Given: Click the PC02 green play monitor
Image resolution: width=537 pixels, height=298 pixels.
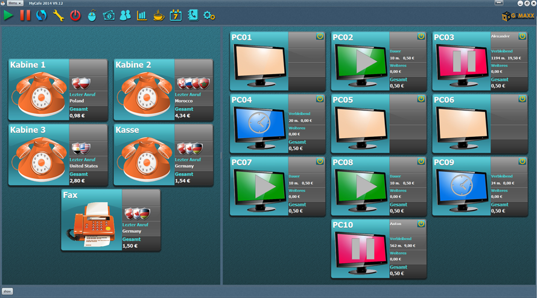Looking at the screenshot, I should (x=360, y=62).
